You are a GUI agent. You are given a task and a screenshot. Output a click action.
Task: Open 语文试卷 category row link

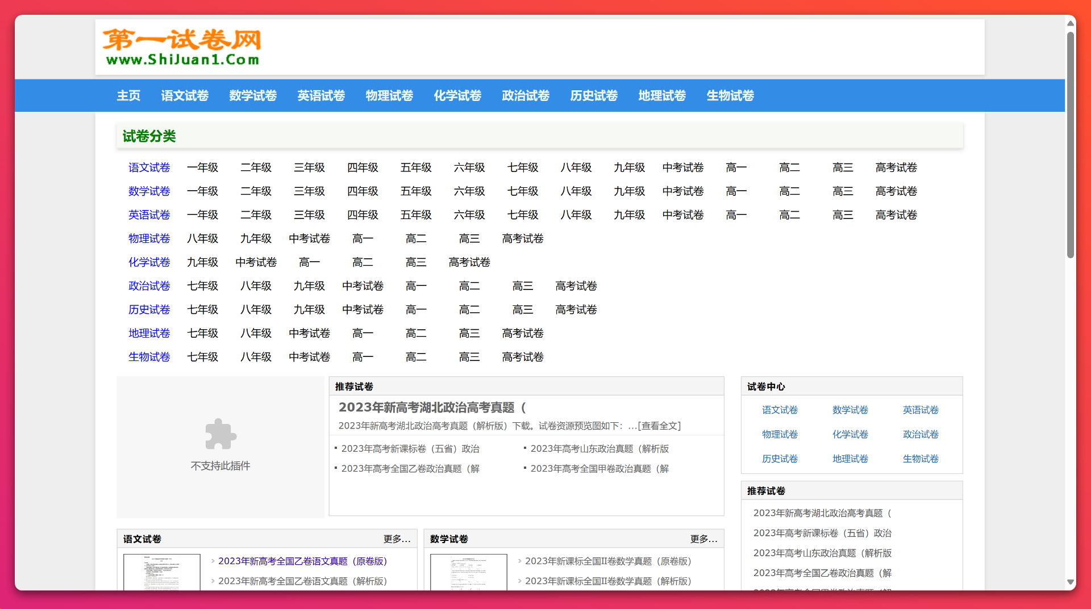149,167
